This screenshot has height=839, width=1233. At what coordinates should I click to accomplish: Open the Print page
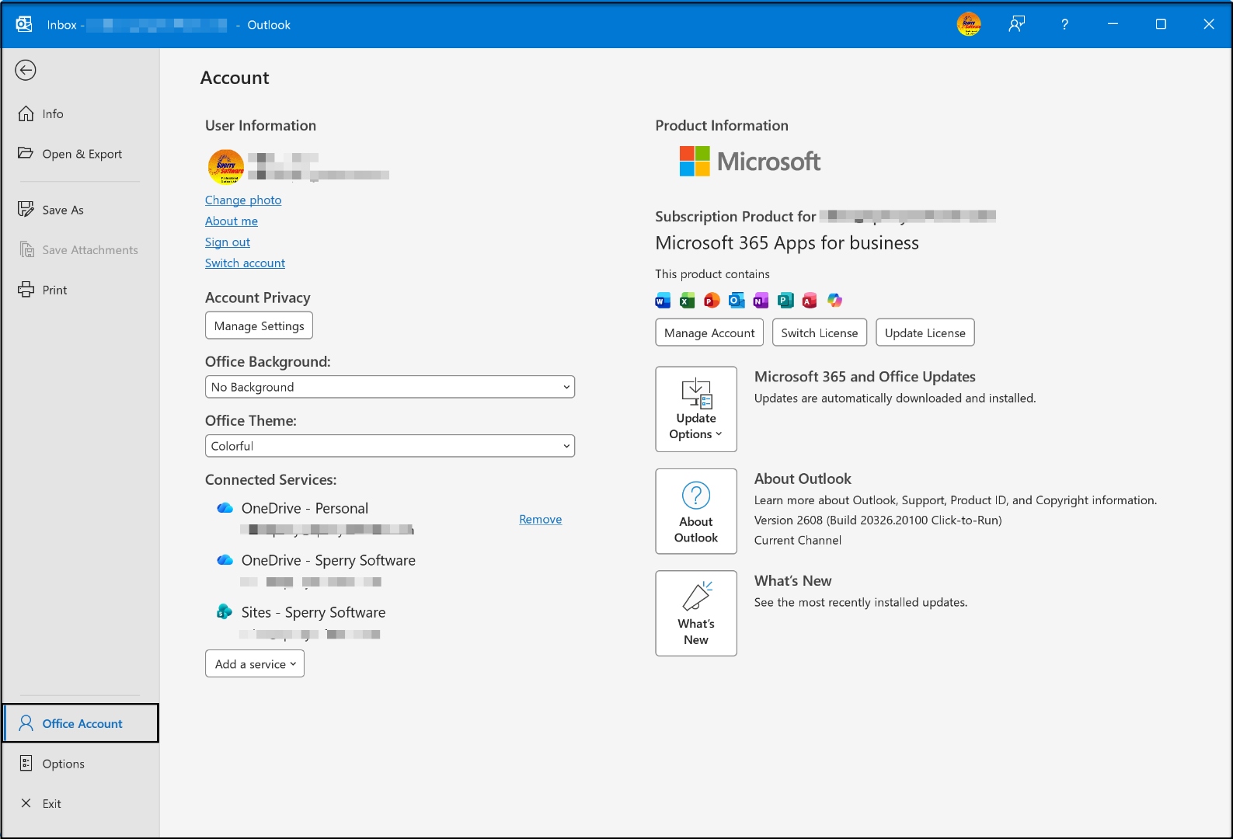pyautogui.click(x=81, y=290)
